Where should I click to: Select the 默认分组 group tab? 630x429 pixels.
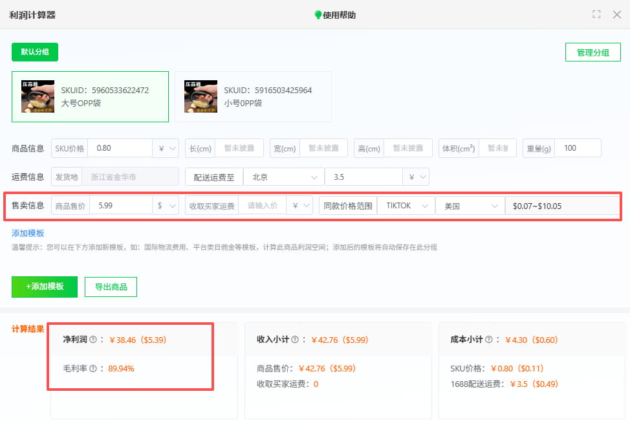(x=34, y=52)
